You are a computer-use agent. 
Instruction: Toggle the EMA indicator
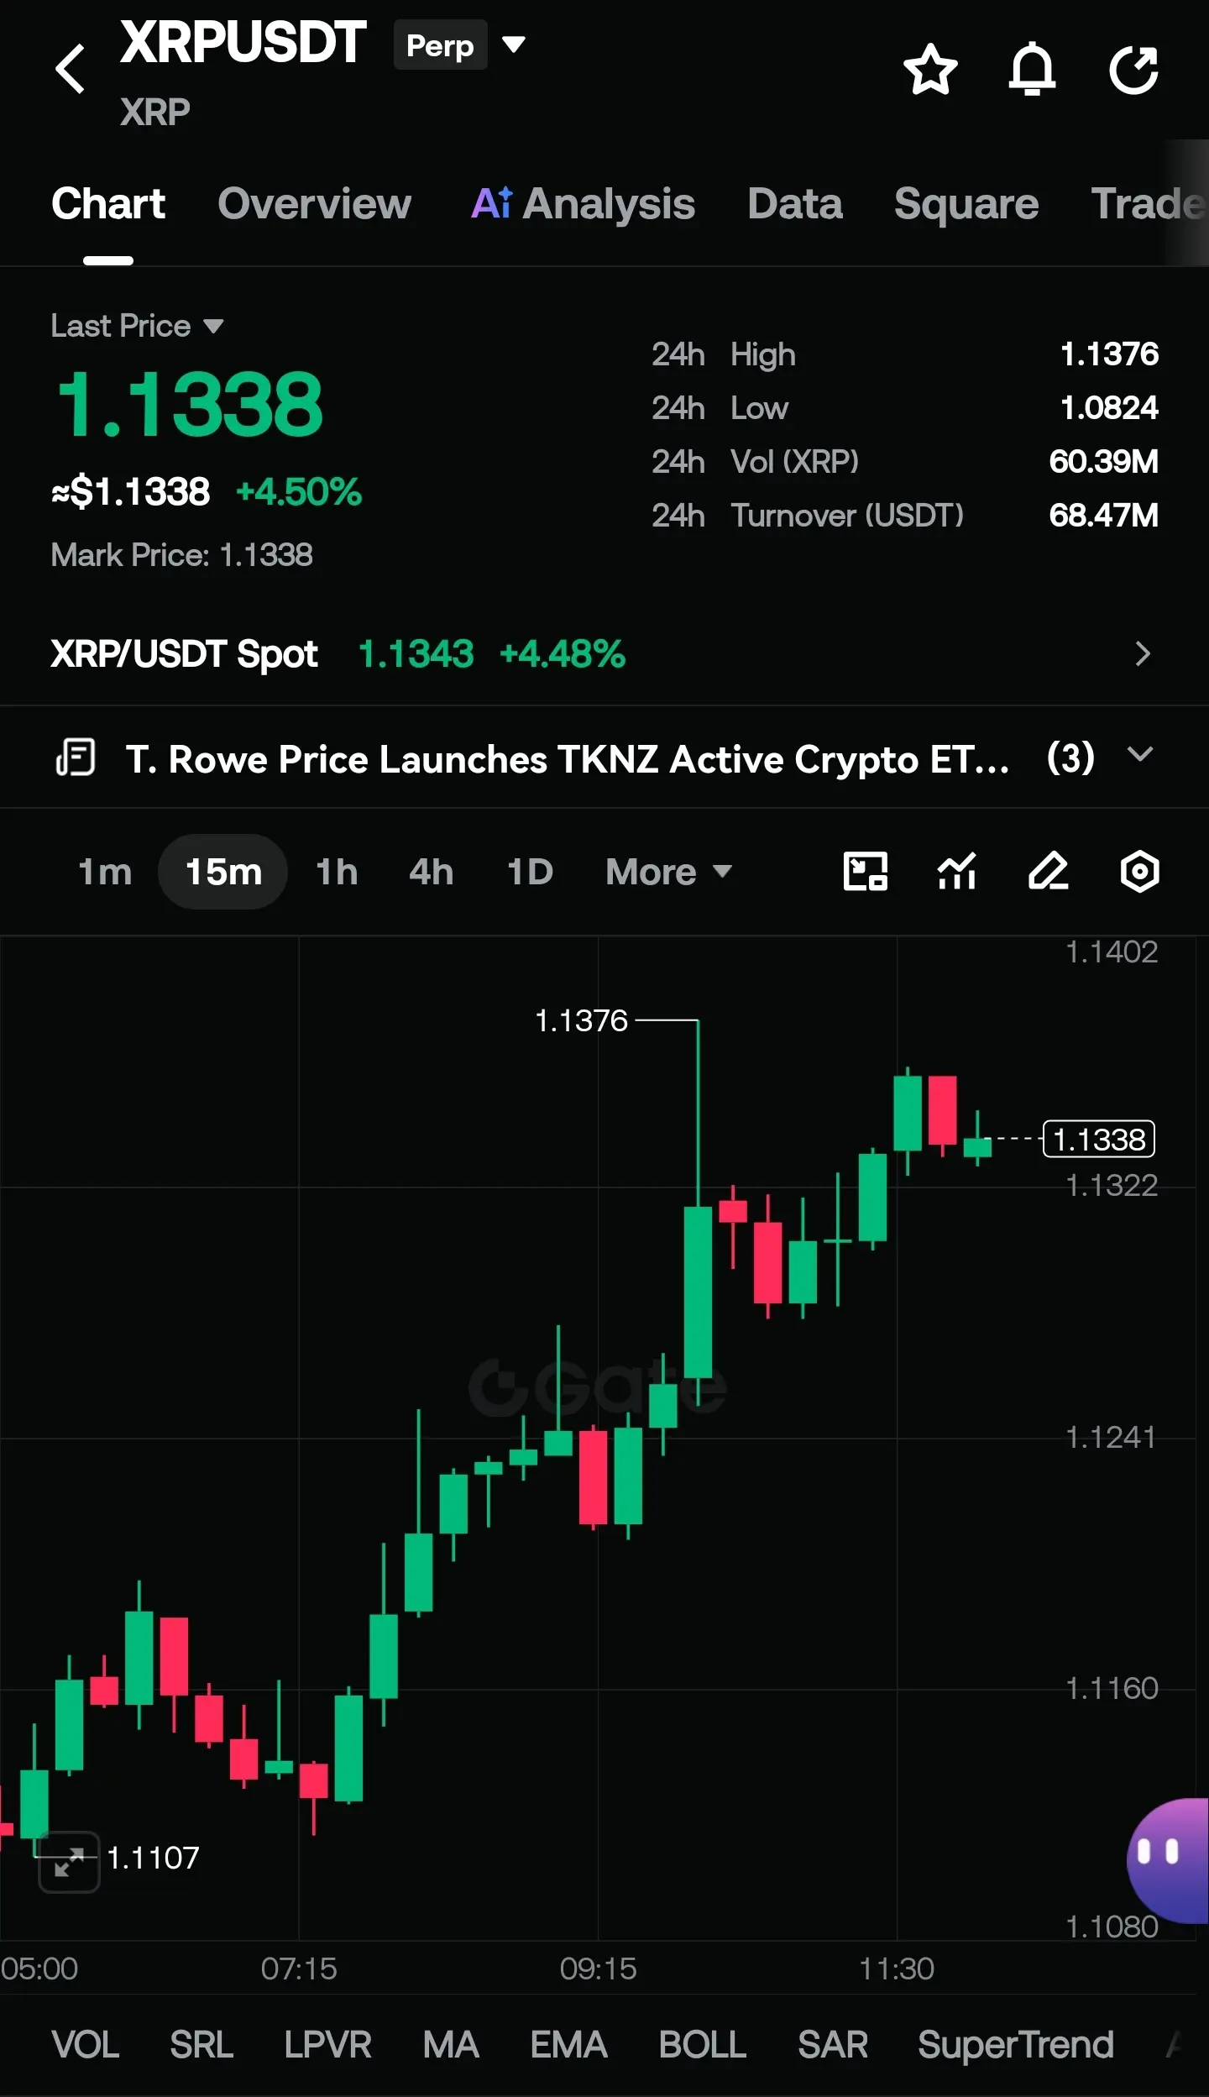[568, 2045]
